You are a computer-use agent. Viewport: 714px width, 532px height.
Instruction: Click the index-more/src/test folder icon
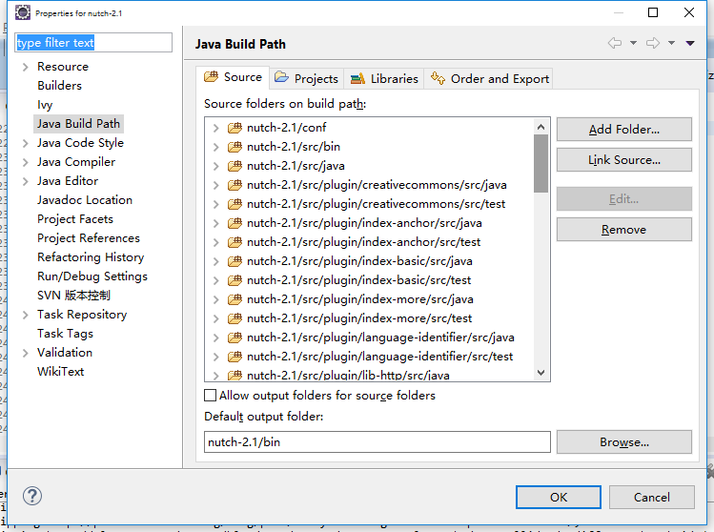(235, 318)
